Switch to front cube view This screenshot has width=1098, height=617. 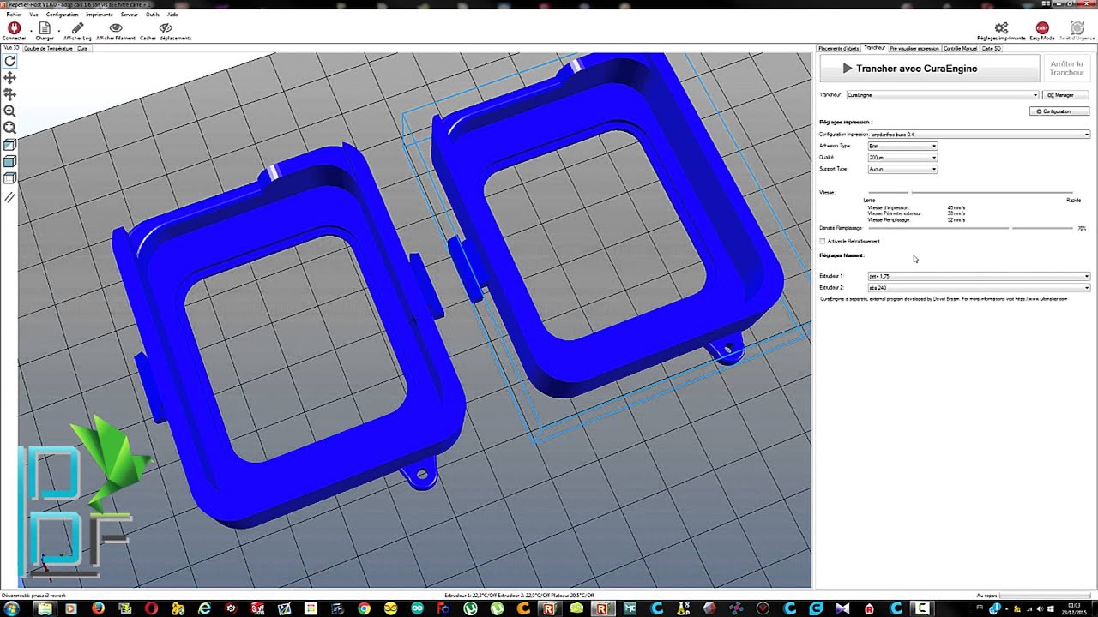[x=10, y=161]
